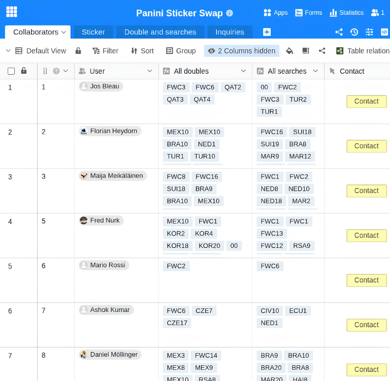Image resolution: width=390 pixels, height=381 pixels.
Task: Select the Mario Rossi user chip
Action: 104,265
